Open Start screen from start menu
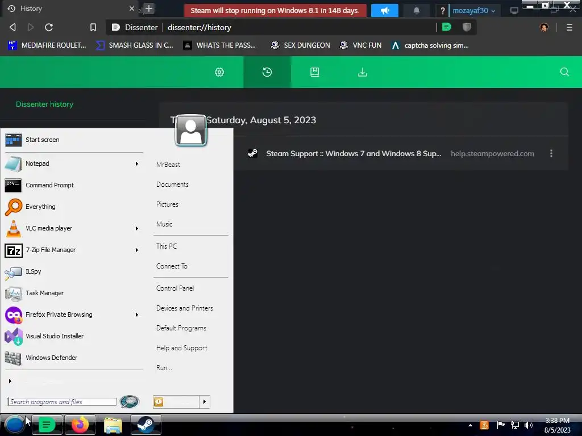The height and width of the screenshot is (436, 582). pyautogui.click(x=73, y=140)
